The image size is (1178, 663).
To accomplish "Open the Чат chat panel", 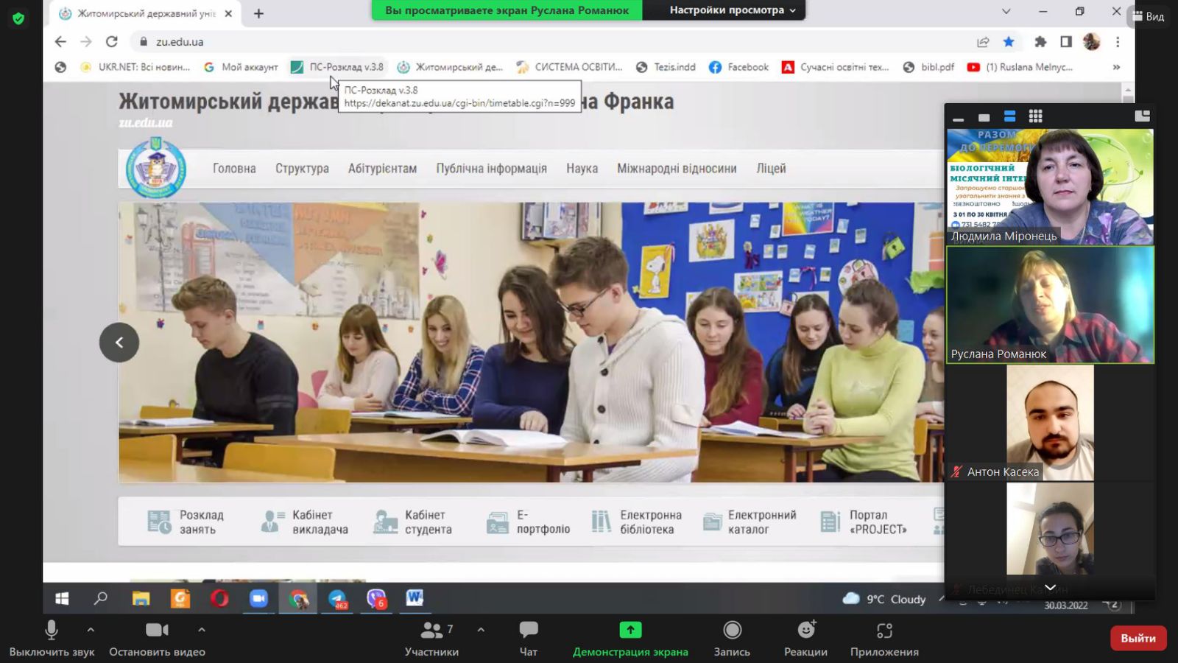I will tap(529, 638).
